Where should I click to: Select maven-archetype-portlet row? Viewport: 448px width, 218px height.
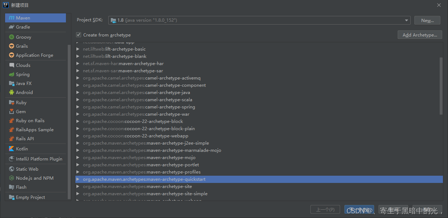click(259, 165)
